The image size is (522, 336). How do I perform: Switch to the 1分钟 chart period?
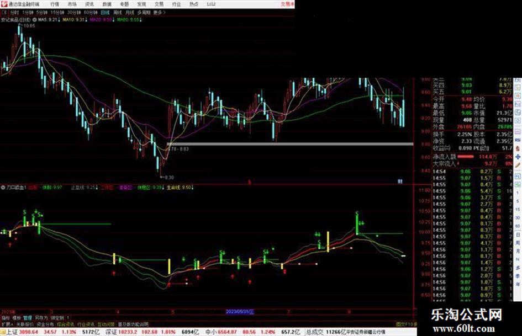click(28, 13)
